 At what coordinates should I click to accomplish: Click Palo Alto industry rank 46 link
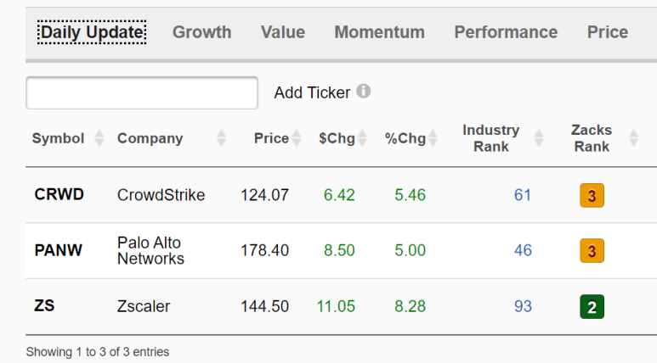click(x=523, y=250)
